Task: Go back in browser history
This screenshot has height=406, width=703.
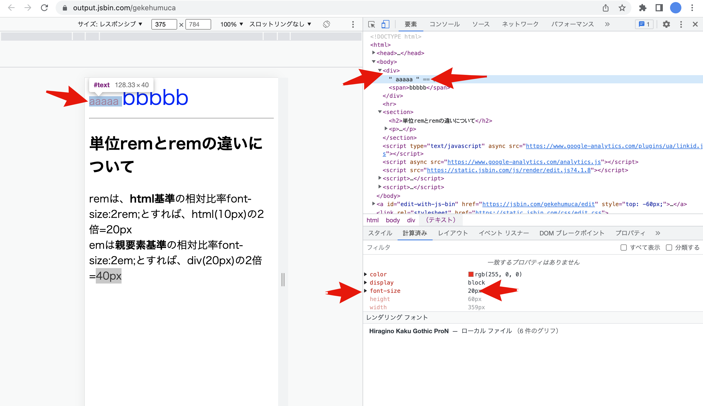Action: click(x=11, y=8)
